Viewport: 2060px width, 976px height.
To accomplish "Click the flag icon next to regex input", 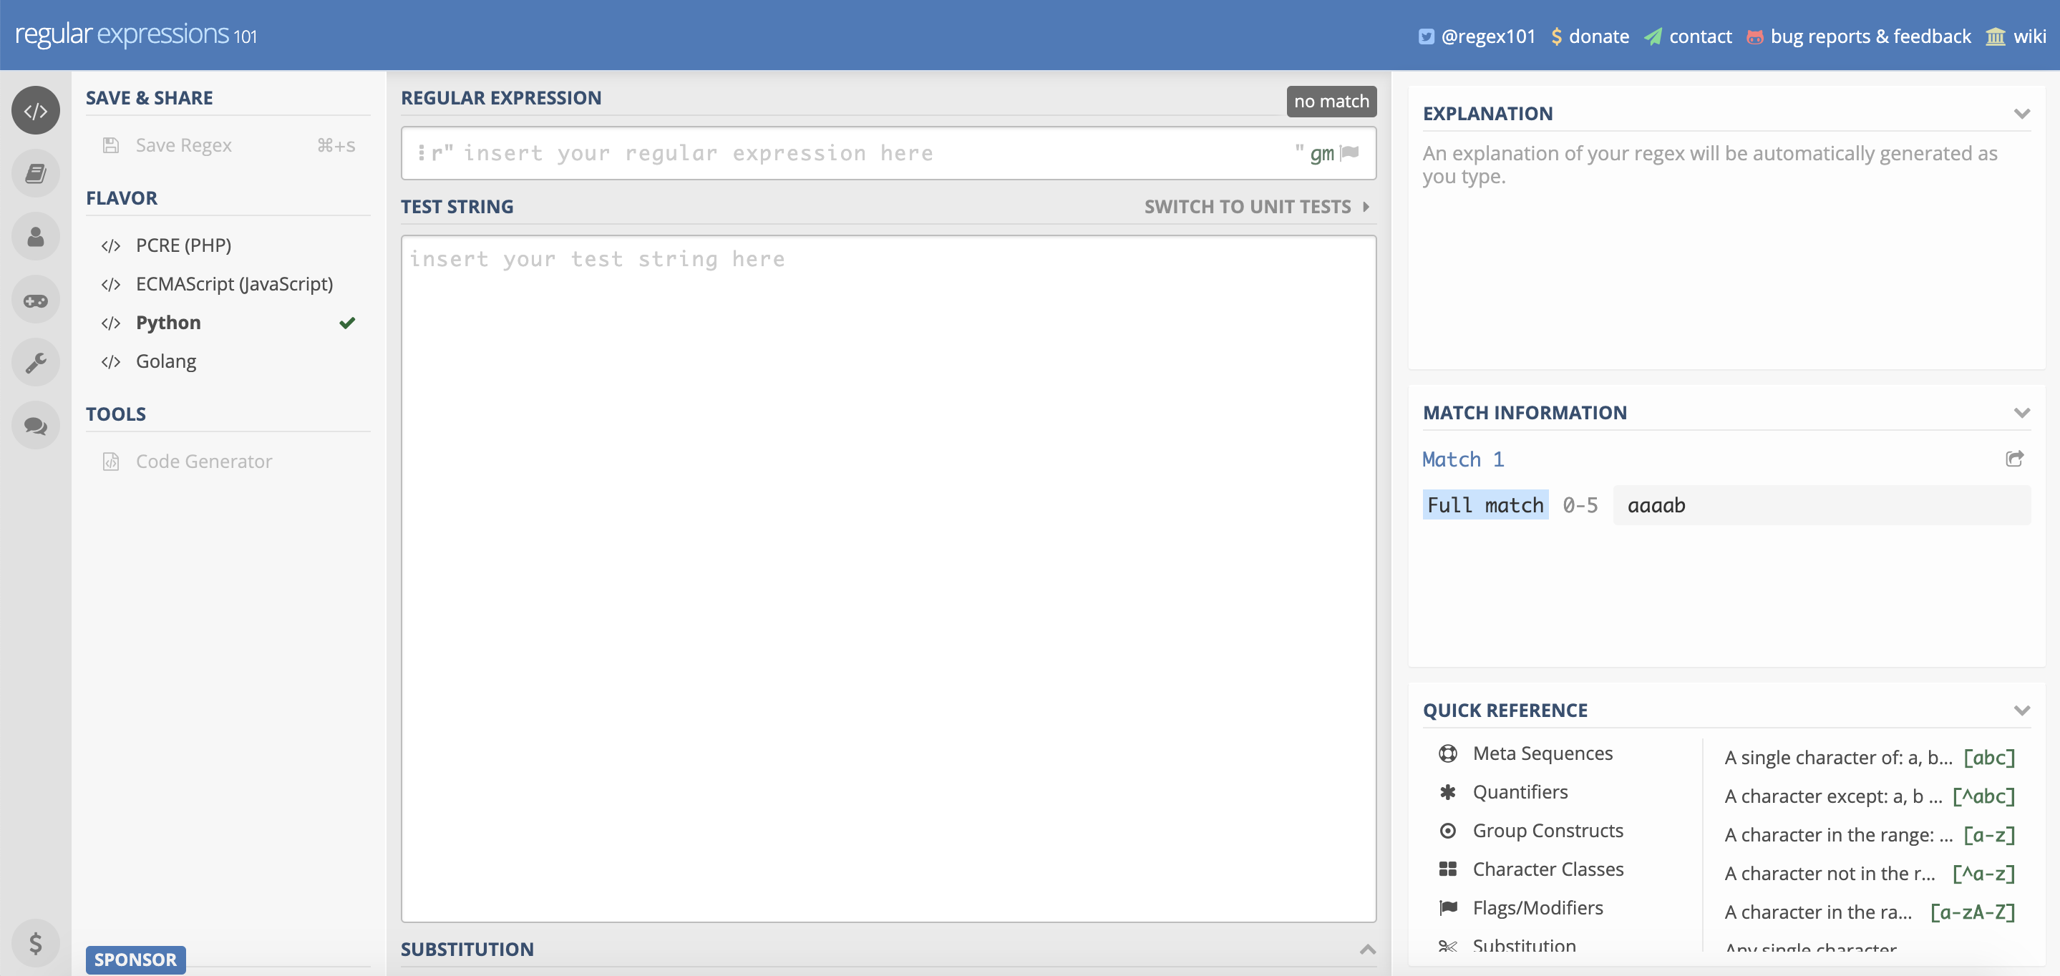I will [x=1351, y=152].
